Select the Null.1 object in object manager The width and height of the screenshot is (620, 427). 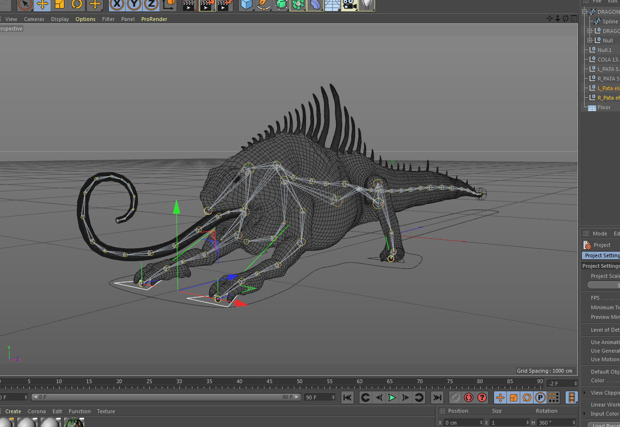[x=604, y=50]
